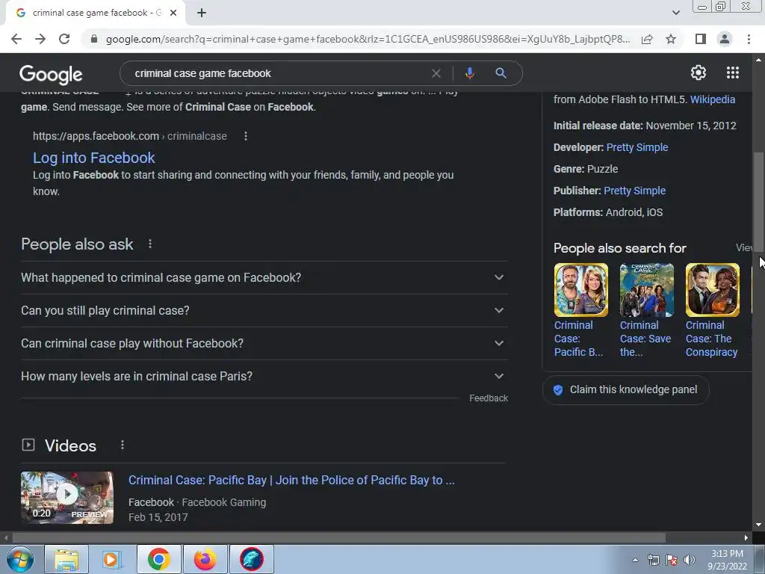Bookmark this page with the star icon
Screen dimensions: 765x574
pyautogui.click(x=671, y=39)
